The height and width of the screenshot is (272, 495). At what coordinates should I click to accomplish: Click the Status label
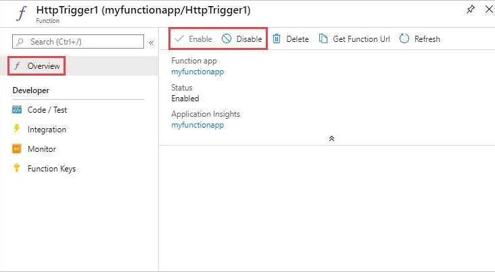181,88
